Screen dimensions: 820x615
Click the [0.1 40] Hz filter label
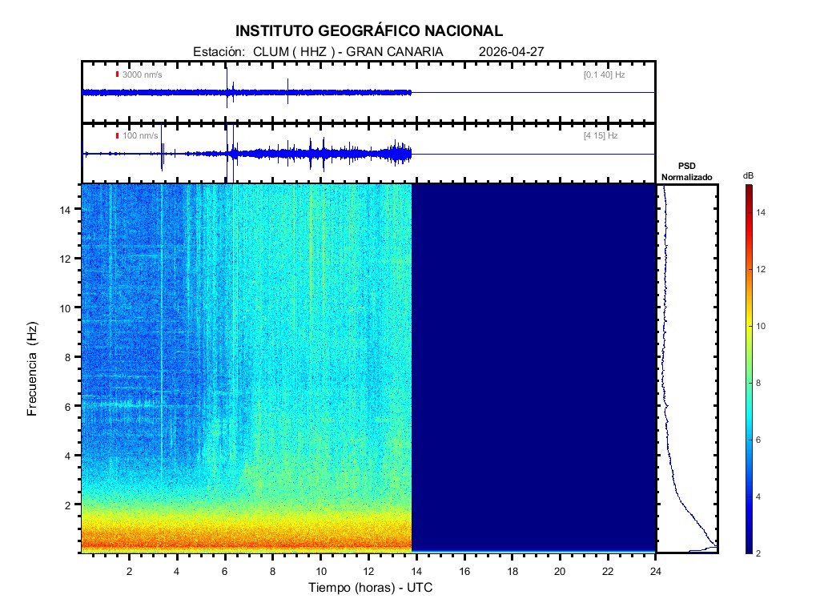coord(604,74)
